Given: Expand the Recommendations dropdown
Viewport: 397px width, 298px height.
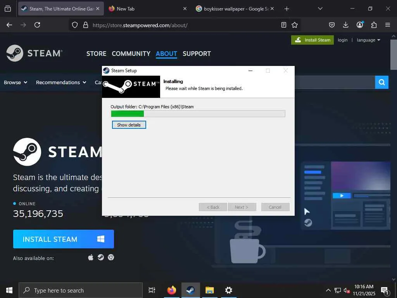Looking at the screenshot, I should tap(61, 82).
